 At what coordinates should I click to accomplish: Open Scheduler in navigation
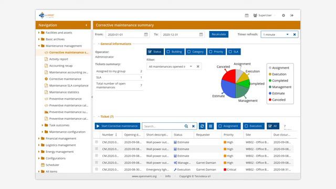(x=52, y=165)
